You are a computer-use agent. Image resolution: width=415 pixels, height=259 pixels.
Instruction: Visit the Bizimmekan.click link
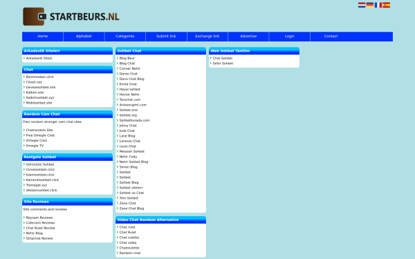[39, 77]
